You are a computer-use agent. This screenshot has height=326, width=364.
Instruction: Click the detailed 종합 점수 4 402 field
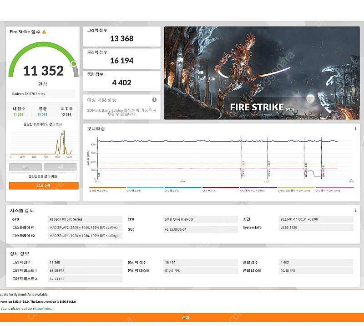(x=316, y=263)
